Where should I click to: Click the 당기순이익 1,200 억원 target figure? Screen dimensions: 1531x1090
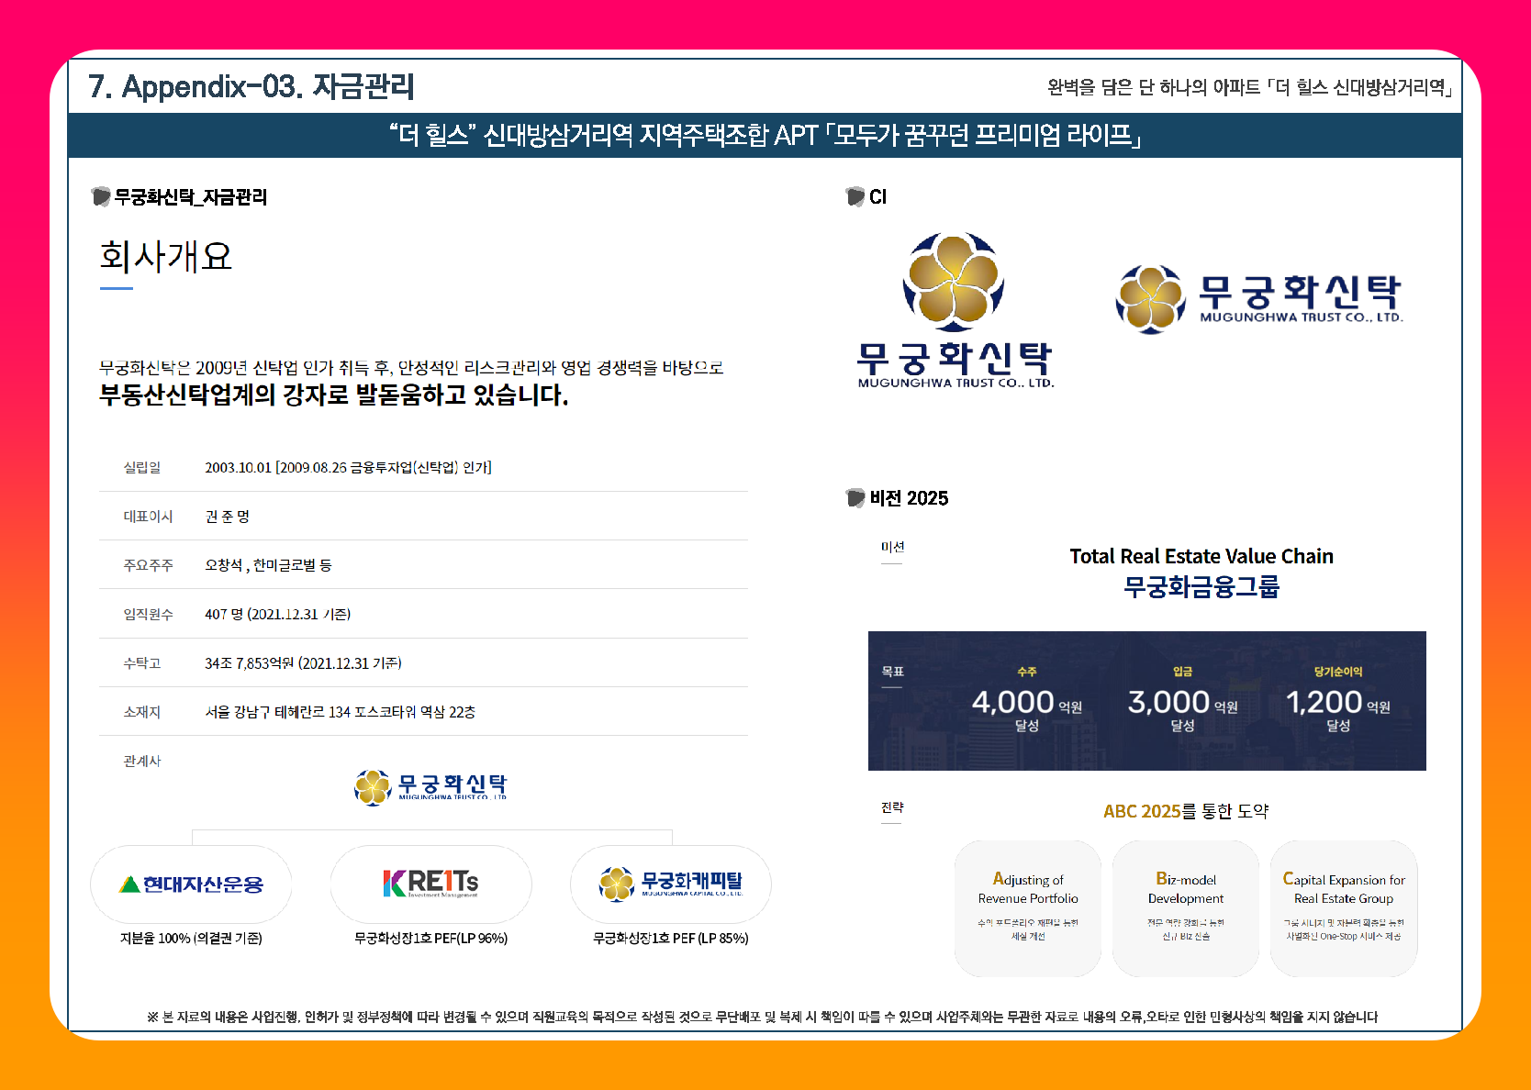(x=1338, y=701)
